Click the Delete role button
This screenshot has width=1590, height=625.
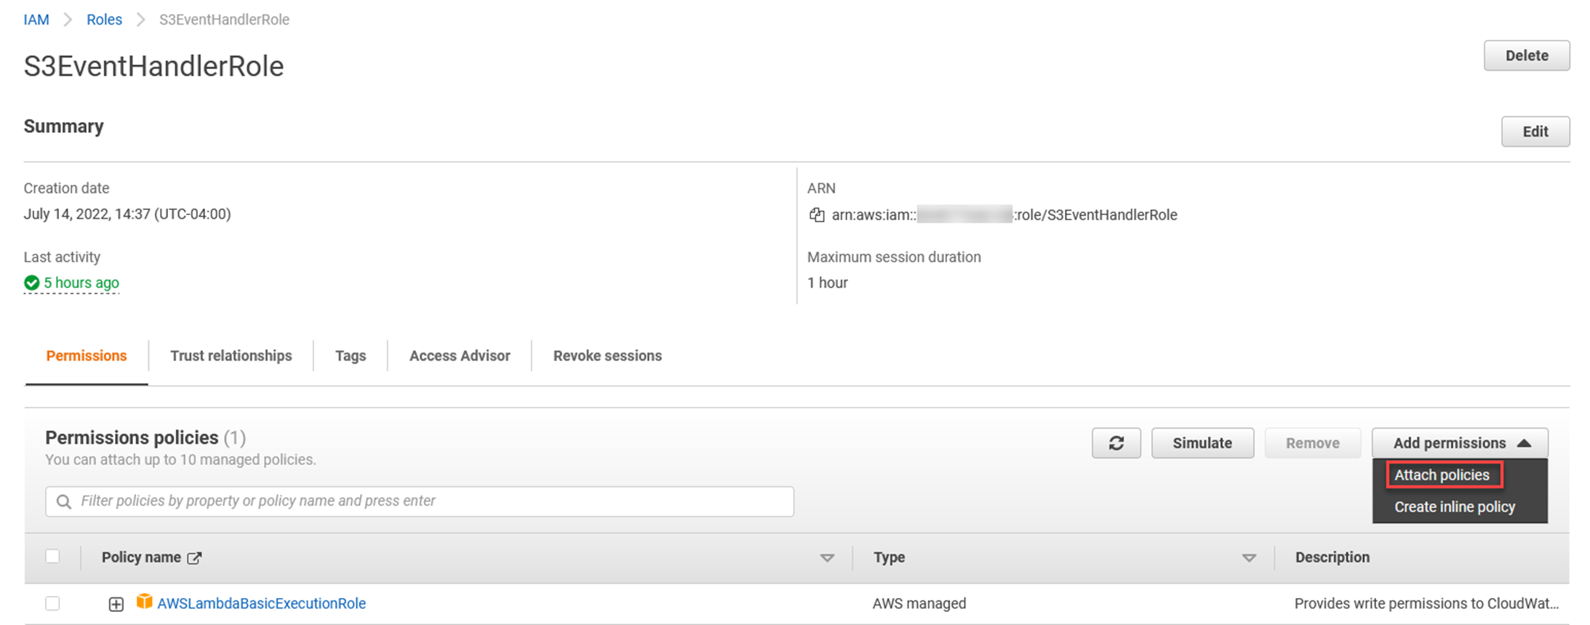pos(1527,56)
